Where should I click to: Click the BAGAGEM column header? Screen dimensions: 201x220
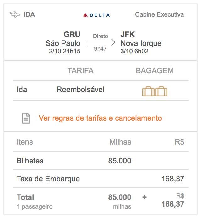click(155, 70)
